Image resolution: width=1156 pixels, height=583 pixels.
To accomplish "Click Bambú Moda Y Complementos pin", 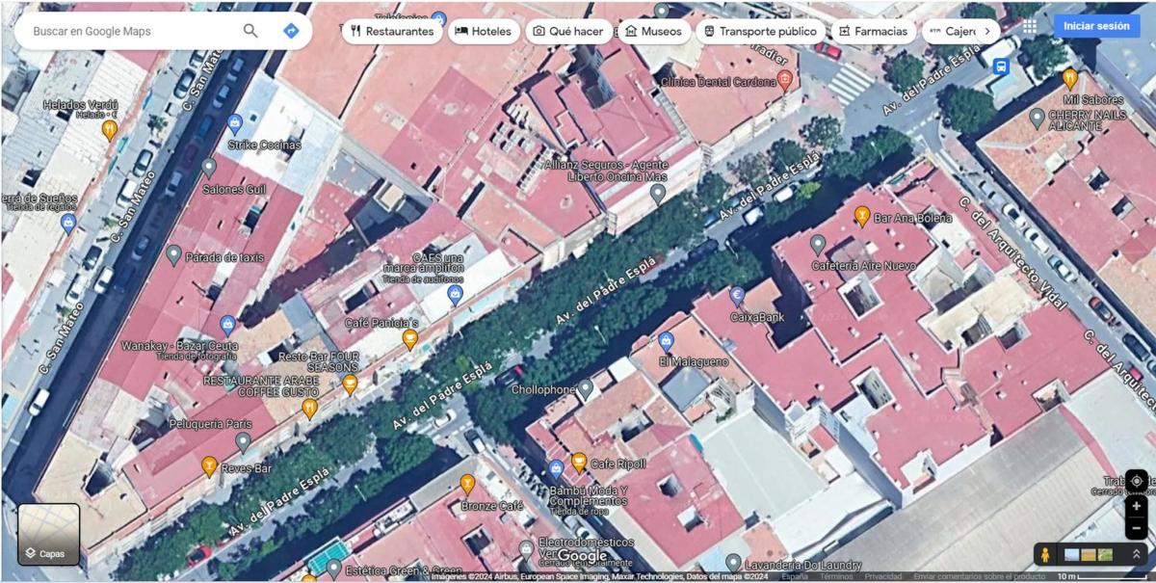I will click(556, 469).
